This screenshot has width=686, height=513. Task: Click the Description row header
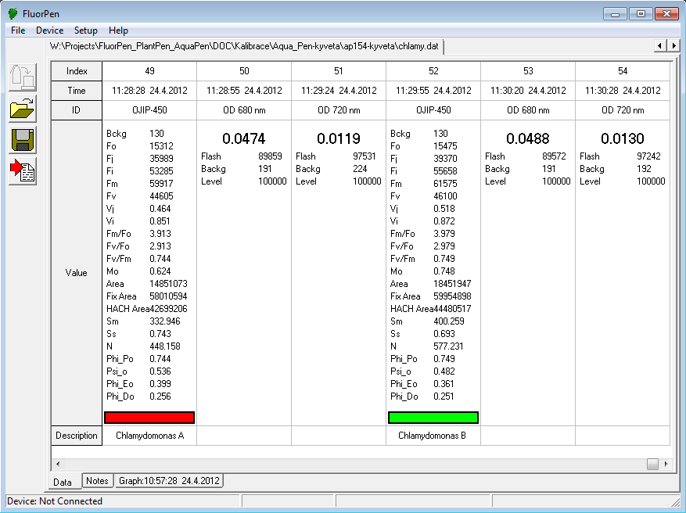tap(77, 436)
